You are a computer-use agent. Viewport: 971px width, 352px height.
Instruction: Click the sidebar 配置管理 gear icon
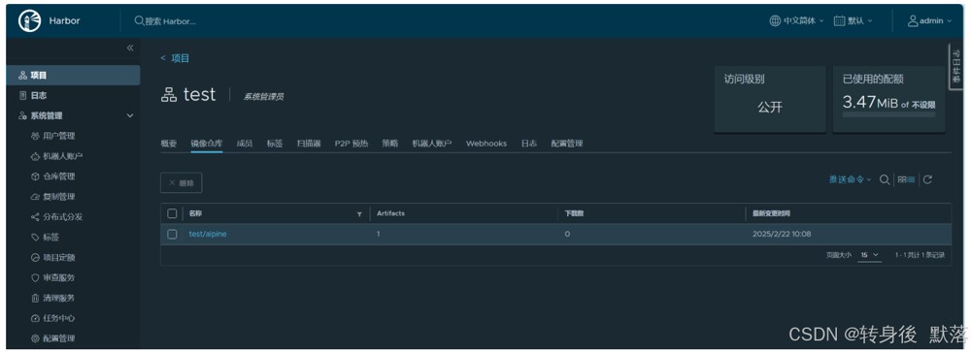[35, 338]
